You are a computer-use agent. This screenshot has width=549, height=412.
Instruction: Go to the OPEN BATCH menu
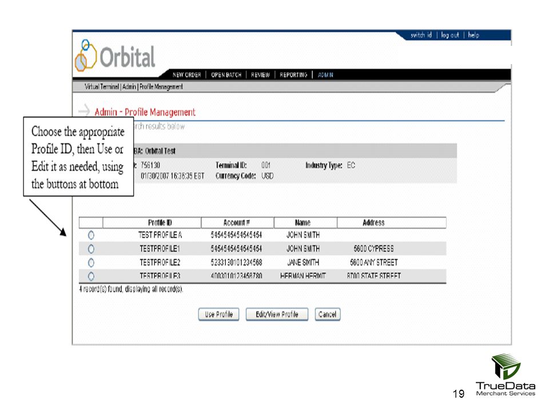tap(226, 74)
